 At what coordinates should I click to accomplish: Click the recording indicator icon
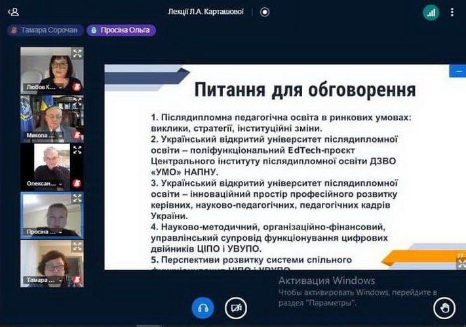pyautogui.click(x=265, y=12)
